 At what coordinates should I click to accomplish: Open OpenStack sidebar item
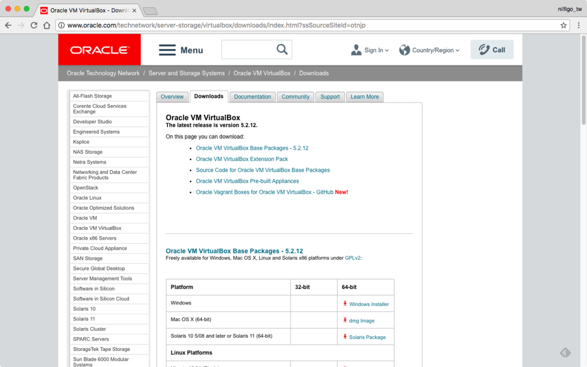[x=85, y=188]
